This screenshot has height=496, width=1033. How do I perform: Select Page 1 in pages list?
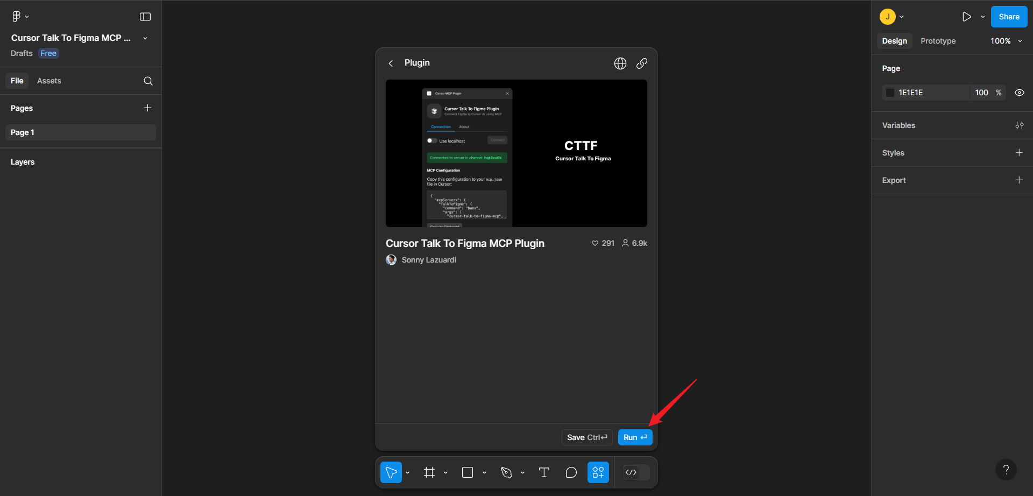click(x=81, y=132)
